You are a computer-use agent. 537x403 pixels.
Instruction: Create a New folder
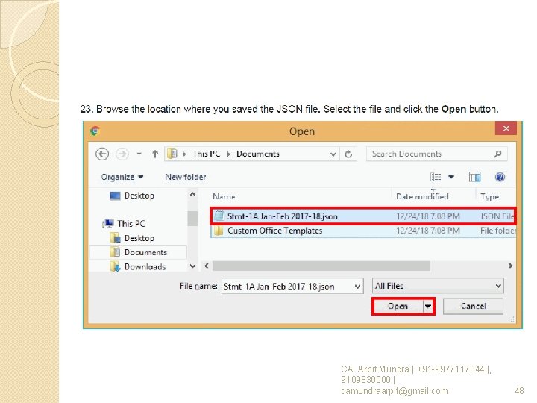(x=185, y=177)
